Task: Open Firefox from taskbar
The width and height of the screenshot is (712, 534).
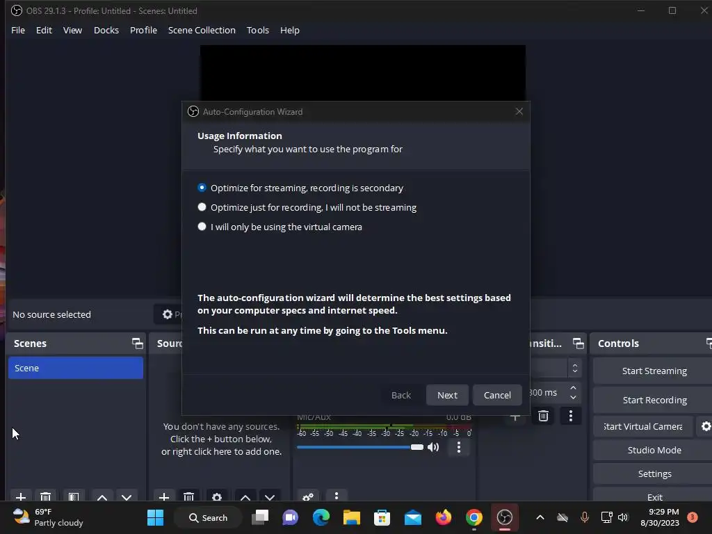Action: coord(443,517)
